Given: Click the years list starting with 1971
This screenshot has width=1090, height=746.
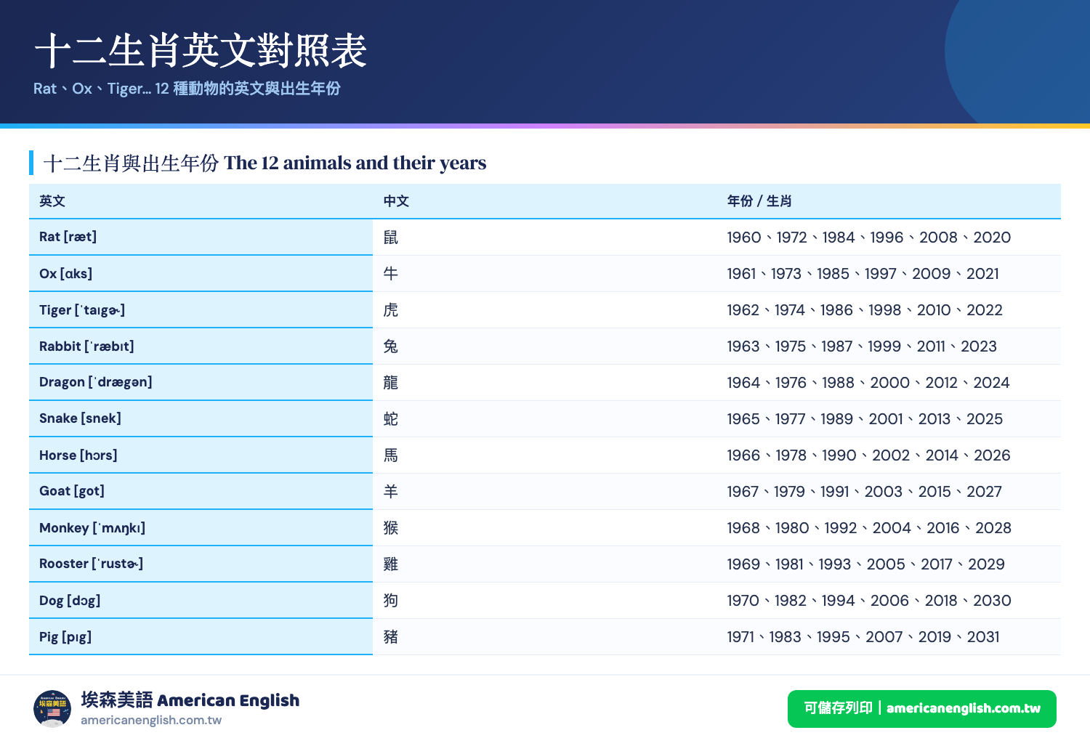Looking at the screenshot, I should (863, 637).
